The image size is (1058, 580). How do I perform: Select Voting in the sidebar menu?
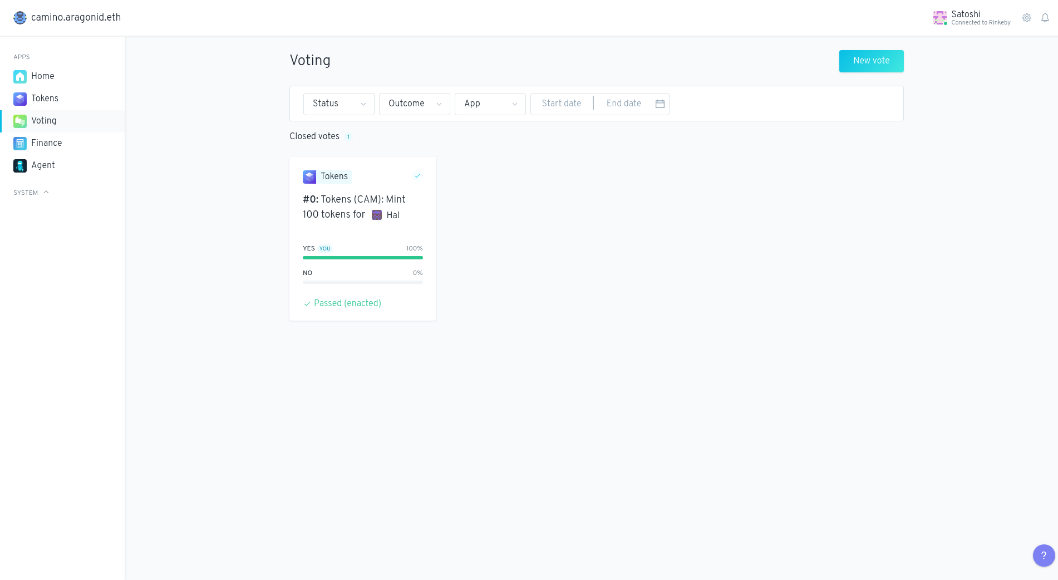[x=44, y=121]
